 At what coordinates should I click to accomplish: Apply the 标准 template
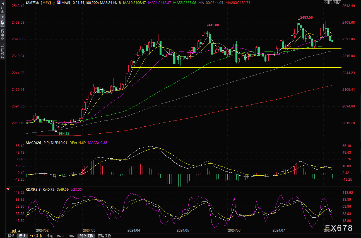(49, 236)
